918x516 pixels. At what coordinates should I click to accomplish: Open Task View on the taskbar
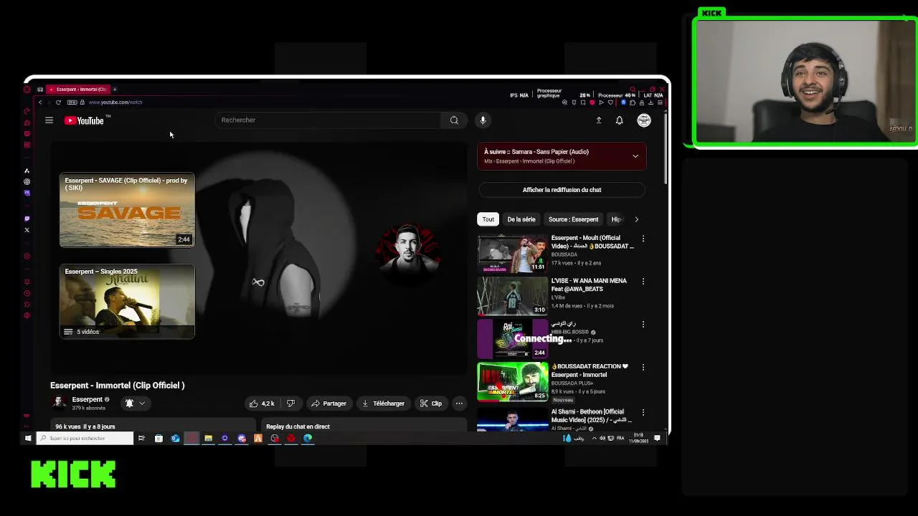tap(141, 438)
